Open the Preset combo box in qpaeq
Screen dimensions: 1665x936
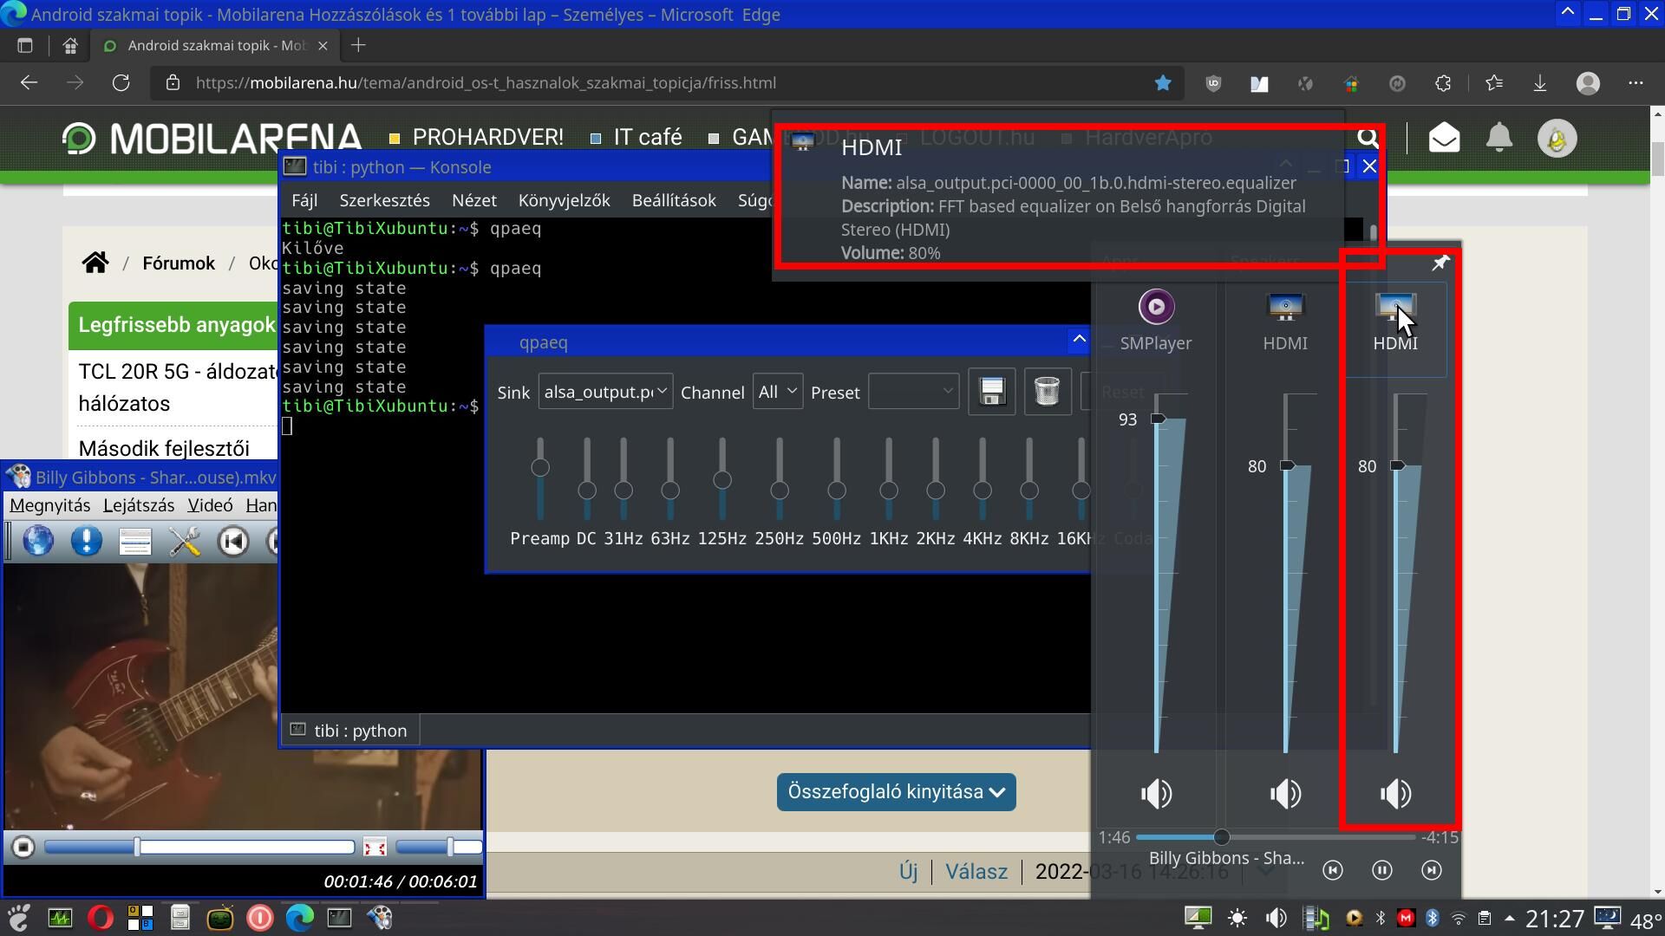click(914, 392)
